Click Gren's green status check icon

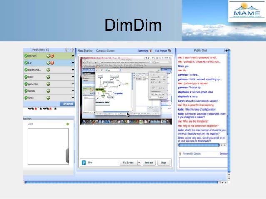26,98
